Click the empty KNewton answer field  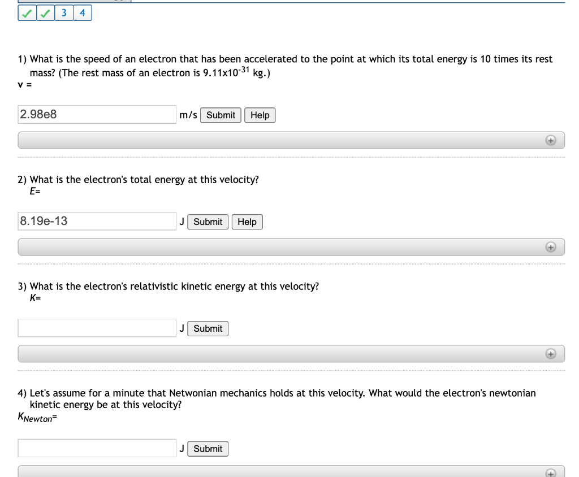click(x=97, y=448)
